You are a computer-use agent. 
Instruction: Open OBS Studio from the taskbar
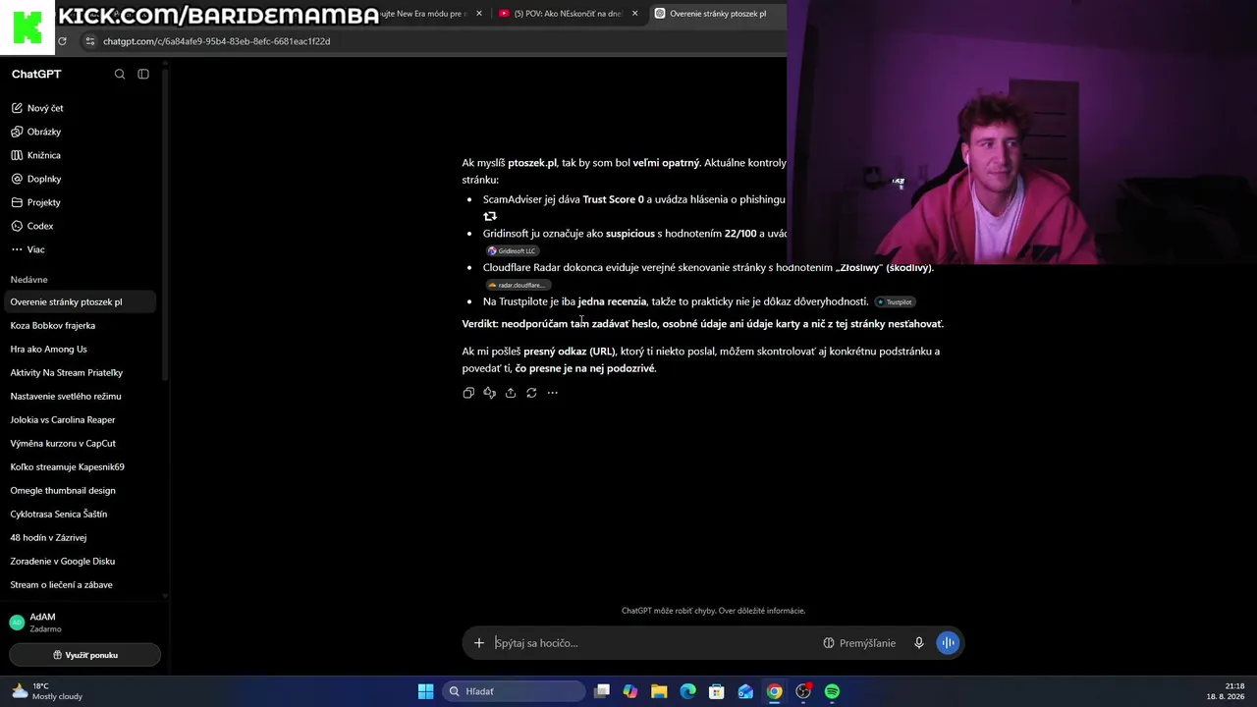coord(803,691)
